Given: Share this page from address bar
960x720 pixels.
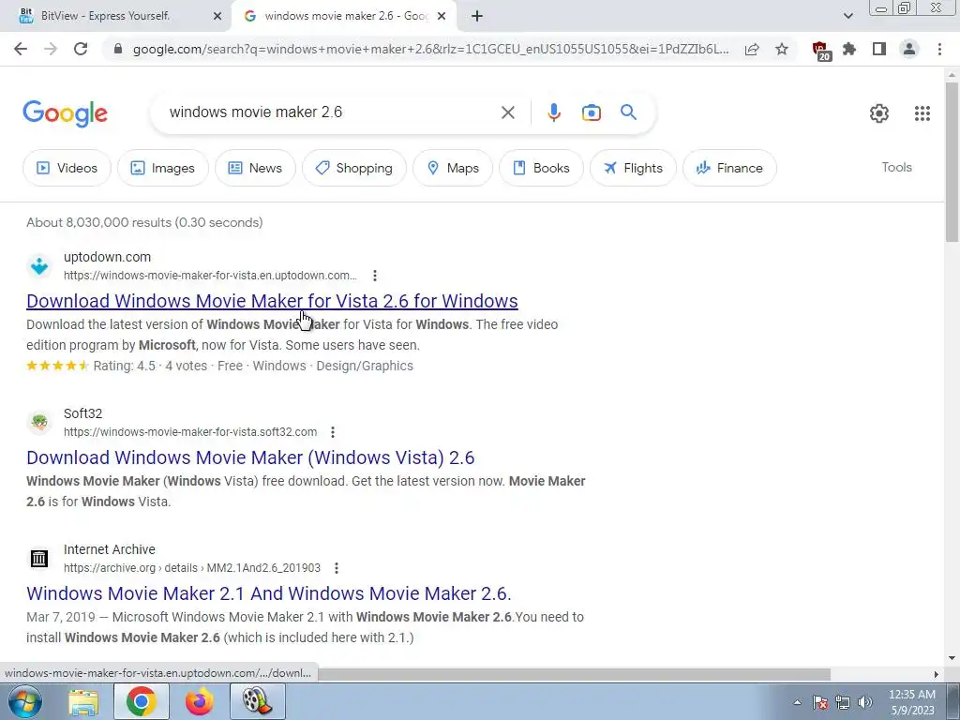Looking at the screenshot, I should click(x=752, y=49).
